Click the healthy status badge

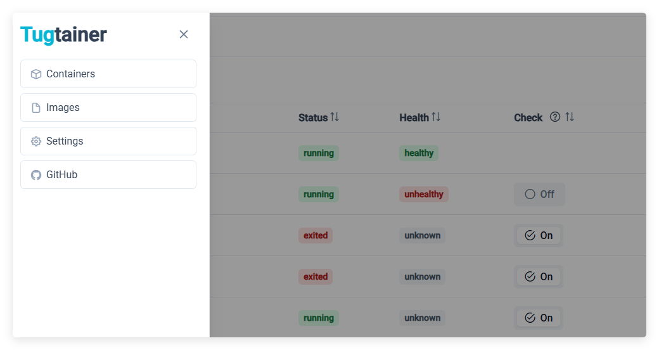(419, 153)
